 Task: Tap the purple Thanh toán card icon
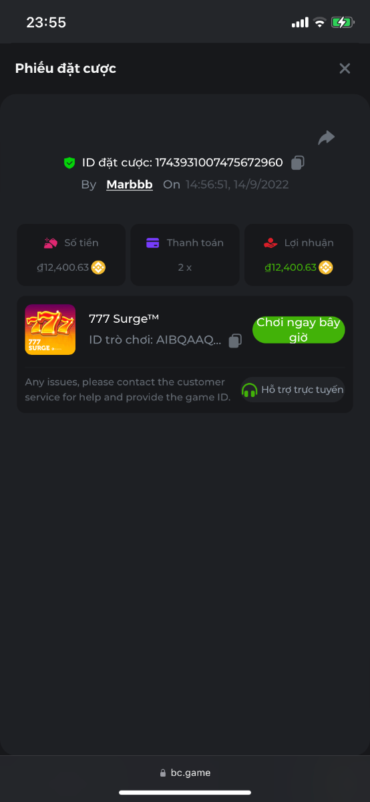153,243
